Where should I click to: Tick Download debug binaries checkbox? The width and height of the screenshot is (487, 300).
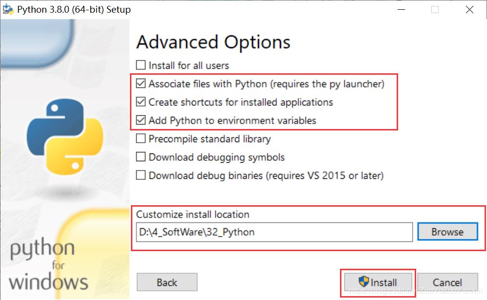(x=141, y=175)
